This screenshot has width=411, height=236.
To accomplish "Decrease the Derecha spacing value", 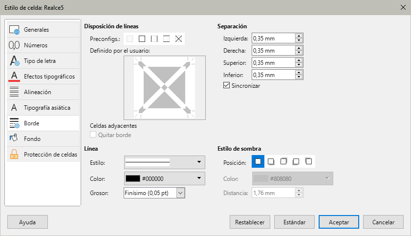I will pyautogui.click(x=299, y=53).
